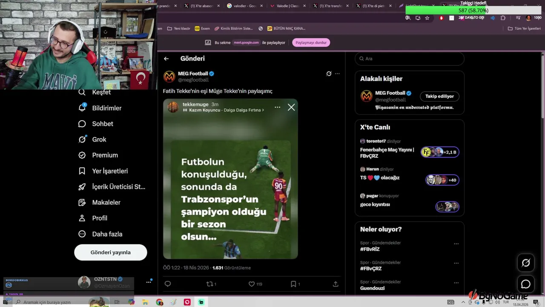Open File Explorer from taskbar

click(145, 302)
